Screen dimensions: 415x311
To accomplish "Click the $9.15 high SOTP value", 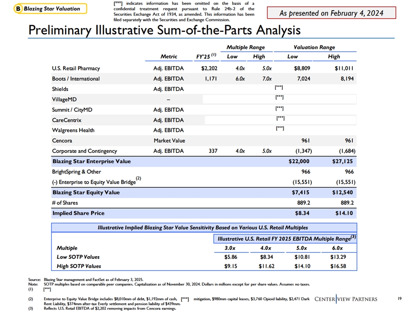I will coord(231,267).
